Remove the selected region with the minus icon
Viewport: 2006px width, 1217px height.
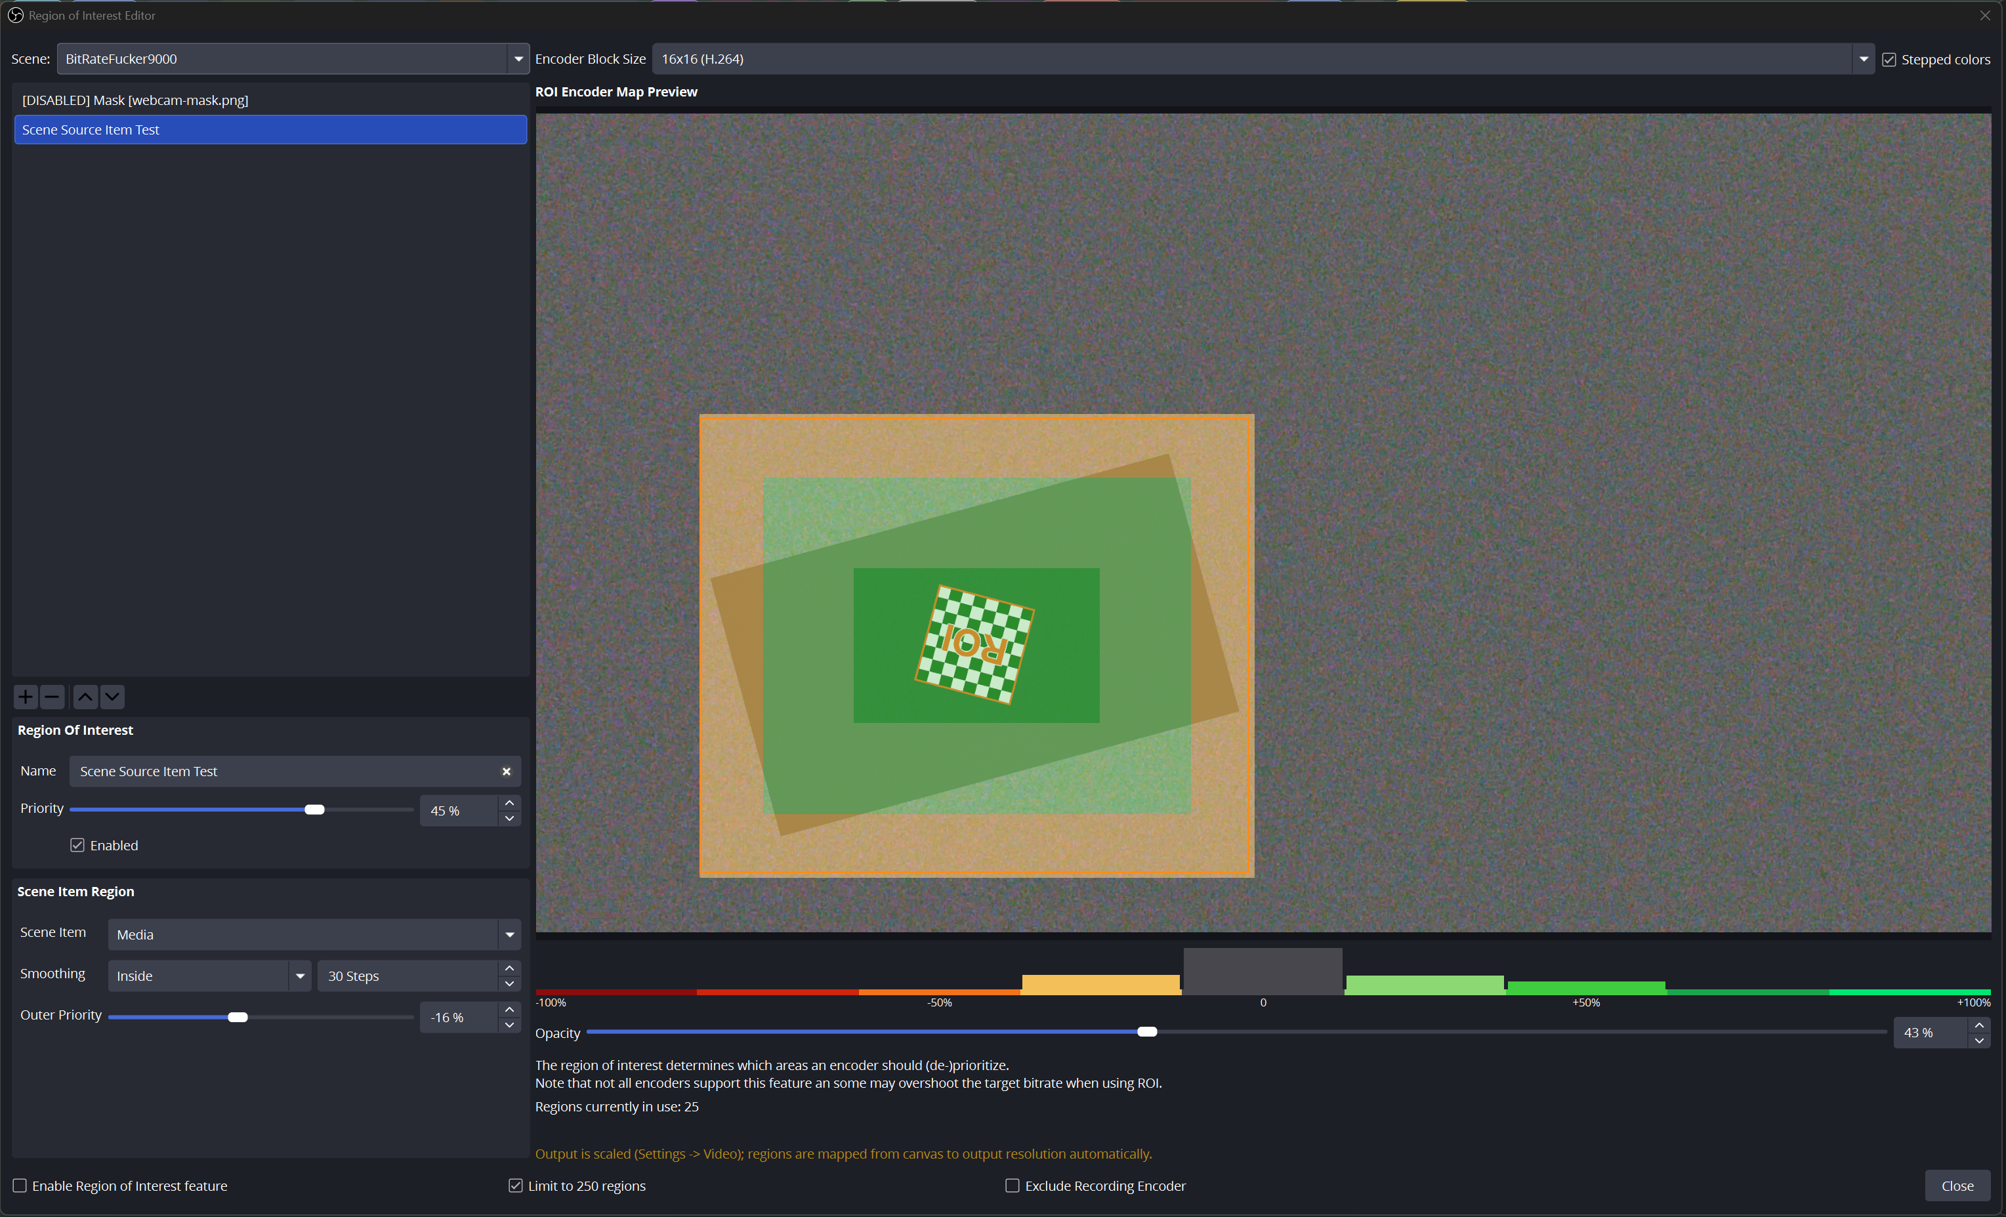pos(52,697)
